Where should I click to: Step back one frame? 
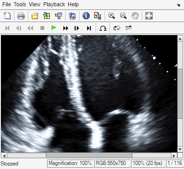point(19,28)
